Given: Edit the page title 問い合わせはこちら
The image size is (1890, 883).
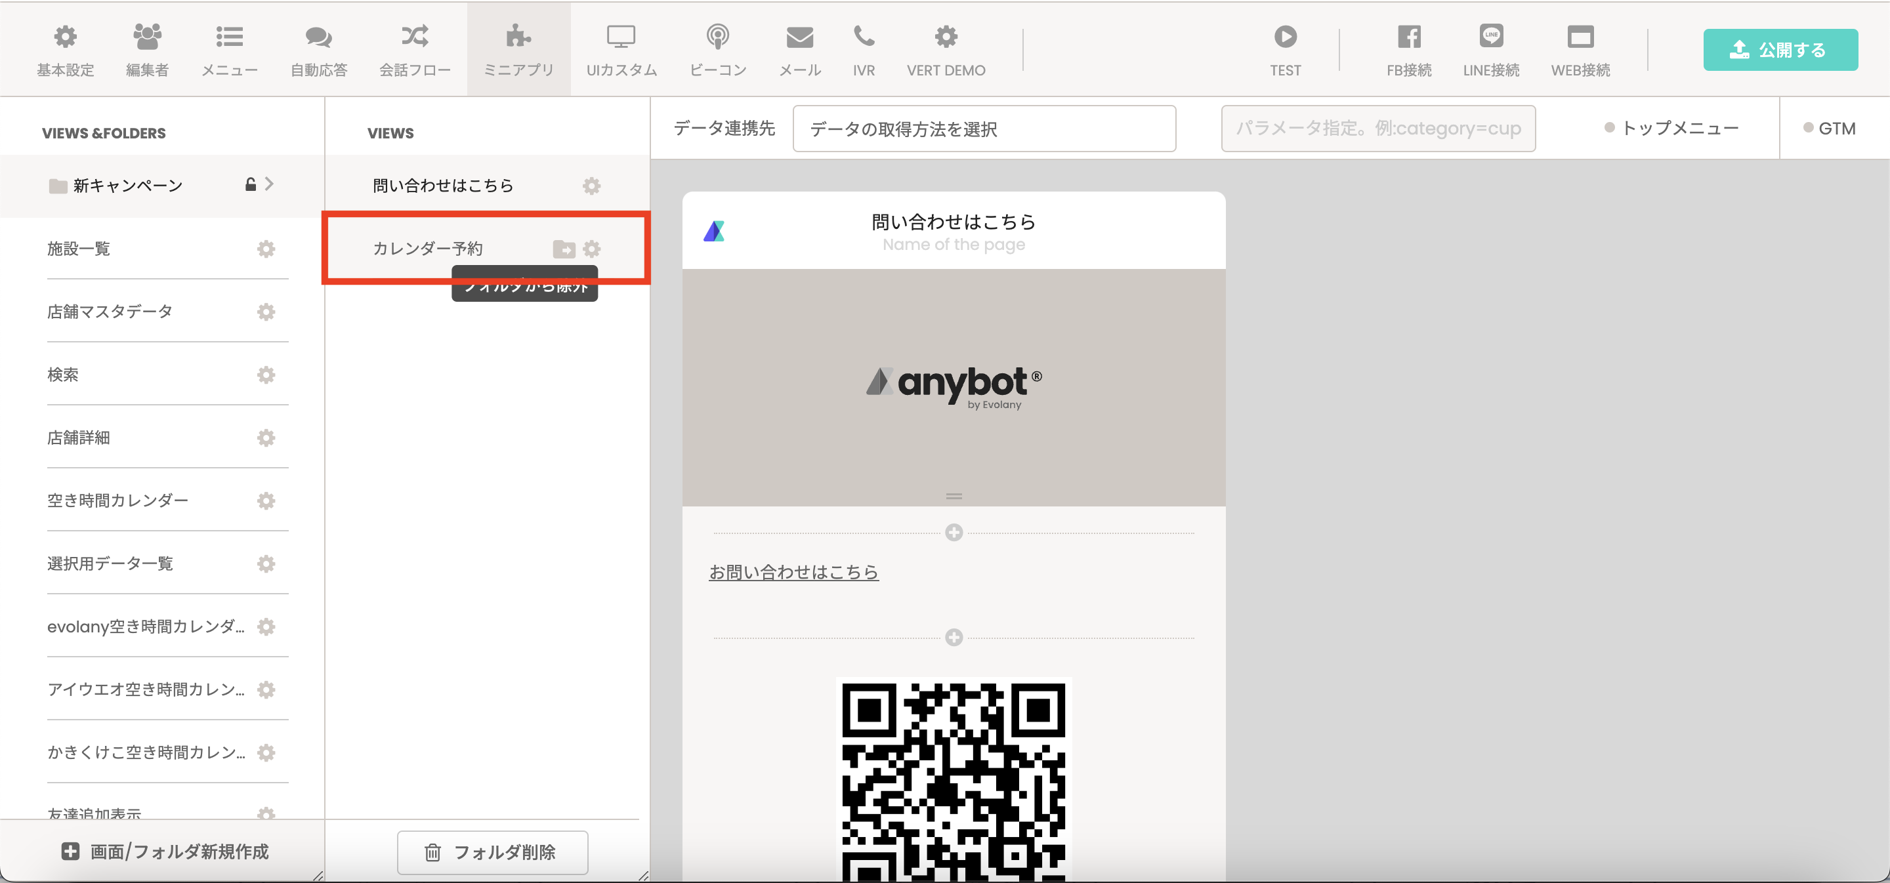Looking at the screenshot, I should [x=953, y=222].
